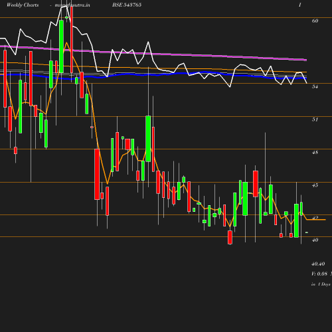Click the 45 price axis label

click(x=315, y=185)
